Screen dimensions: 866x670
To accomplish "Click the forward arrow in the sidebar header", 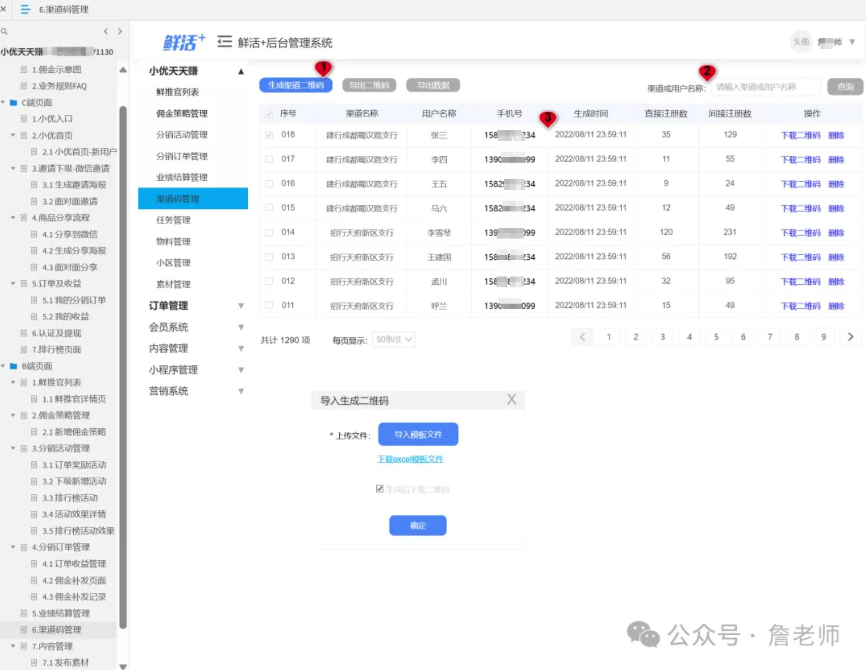I will pyautogui.click(x=120, y=31).
